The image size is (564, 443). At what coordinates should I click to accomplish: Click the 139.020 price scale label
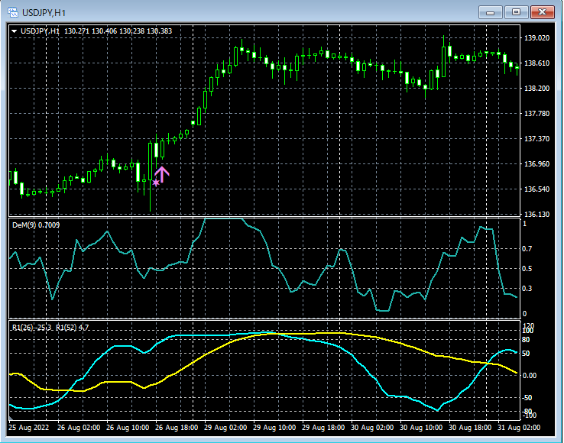(537, 37)
